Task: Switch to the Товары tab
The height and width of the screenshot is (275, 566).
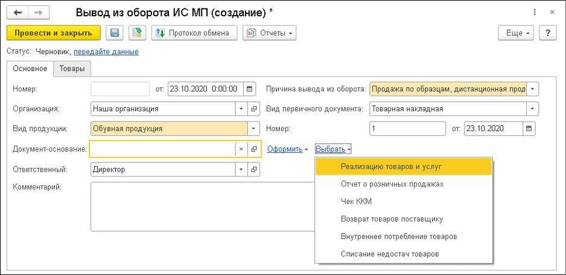Action: point(72,69)
